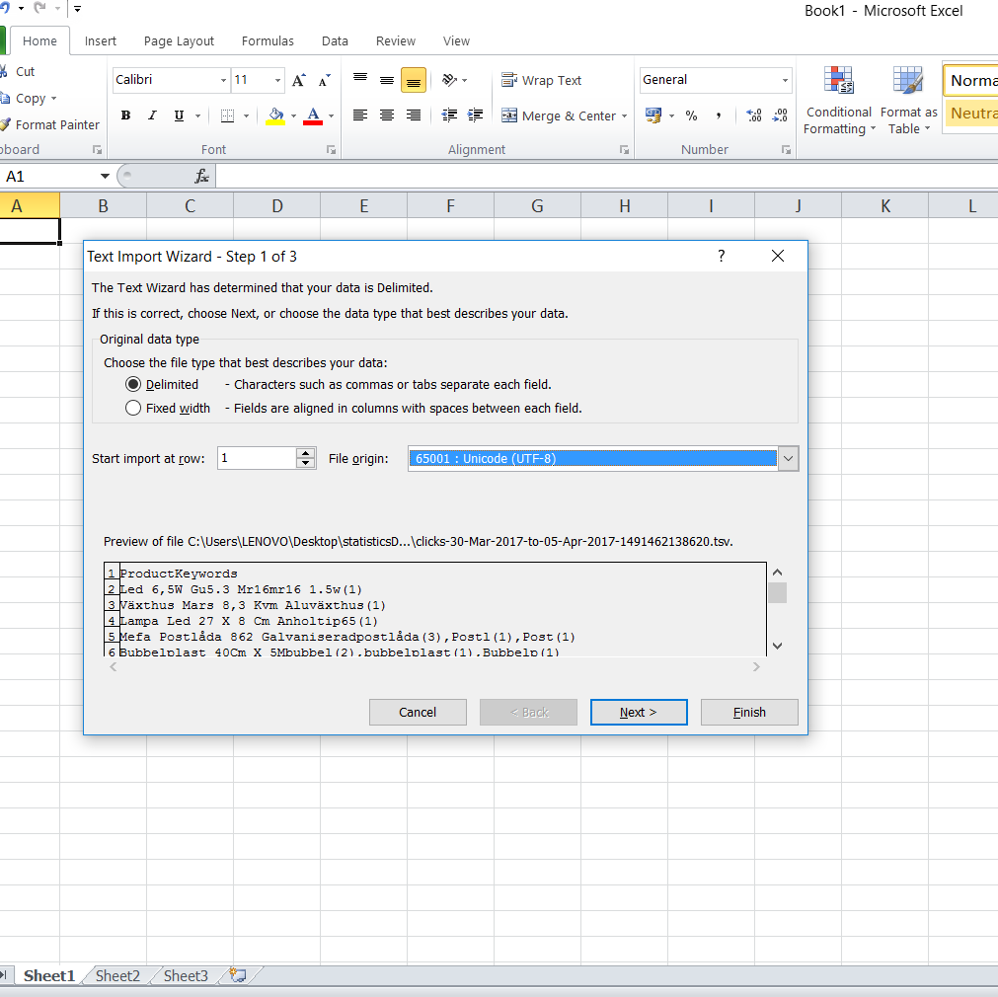This screenshot has height=997, width=998.
Task: Increase Start import at row value
Action: pos(306,453)
